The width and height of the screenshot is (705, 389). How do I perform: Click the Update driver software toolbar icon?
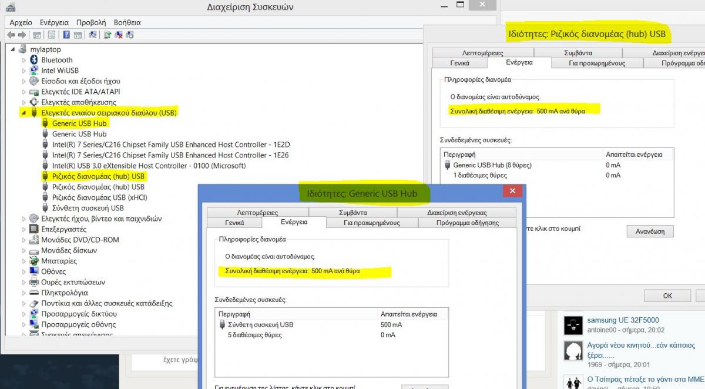click(x=108, y=35)
